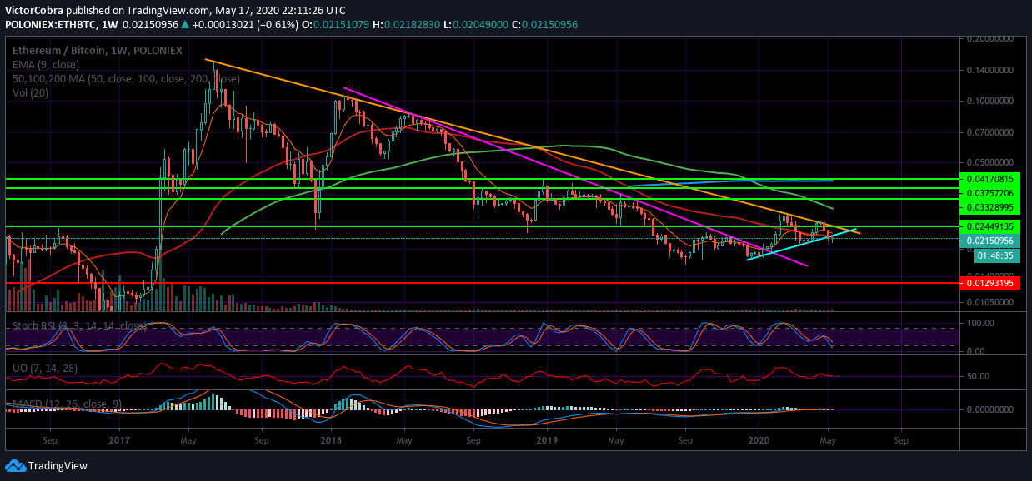The width and height of the screenshot is (1032, 481).
Task: Click the 0.05000000 price axis value
Action: click(x=990, y=162)
